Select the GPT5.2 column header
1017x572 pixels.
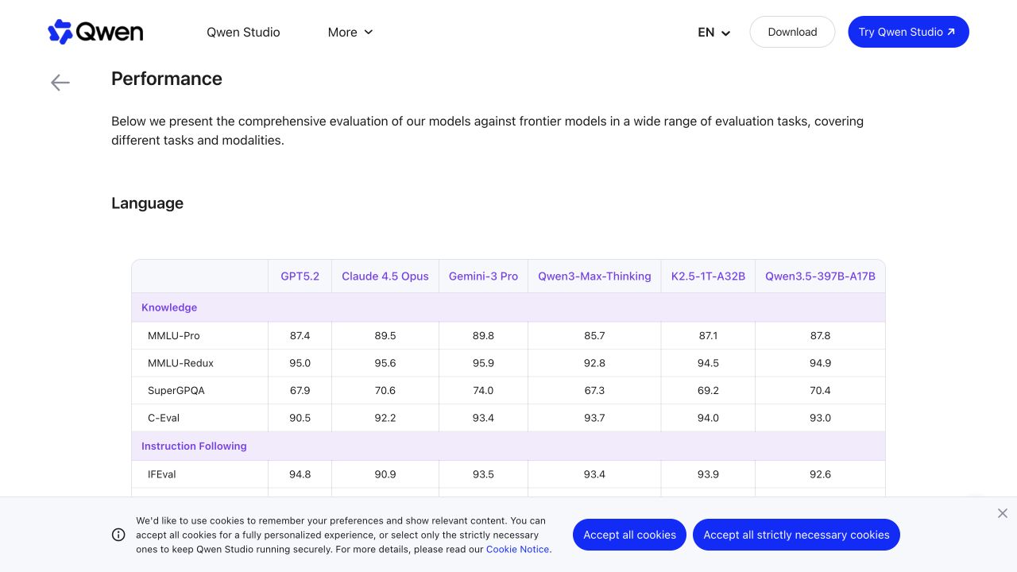(300, 276)
